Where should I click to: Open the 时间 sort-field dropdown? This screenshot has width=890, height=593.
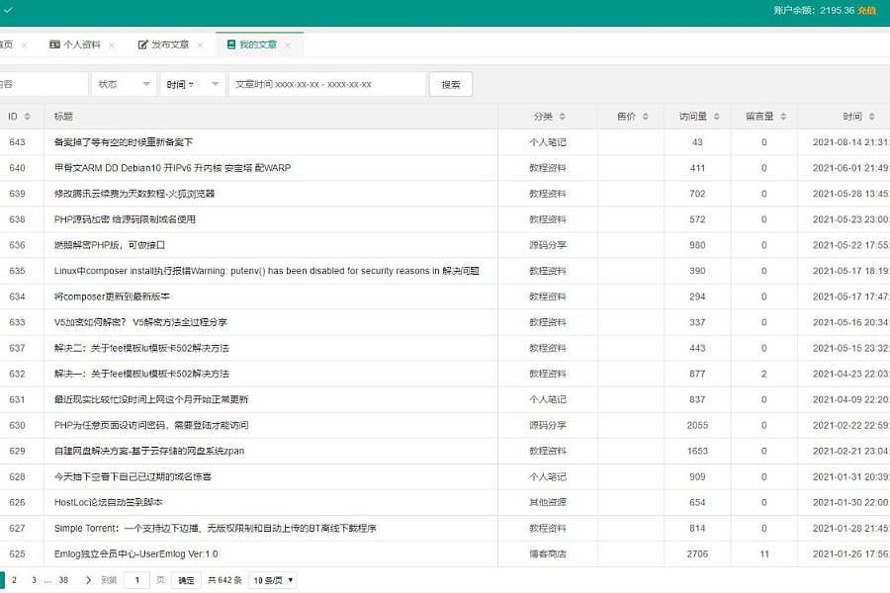193,84
